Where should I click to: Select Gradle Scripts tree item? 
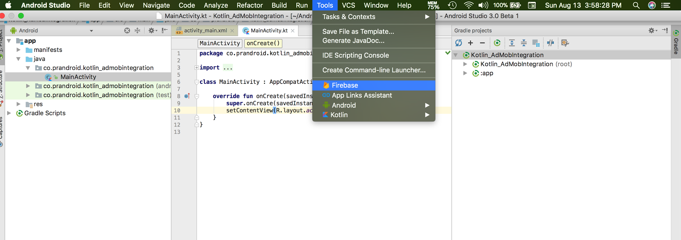click(x=45, y=113)
